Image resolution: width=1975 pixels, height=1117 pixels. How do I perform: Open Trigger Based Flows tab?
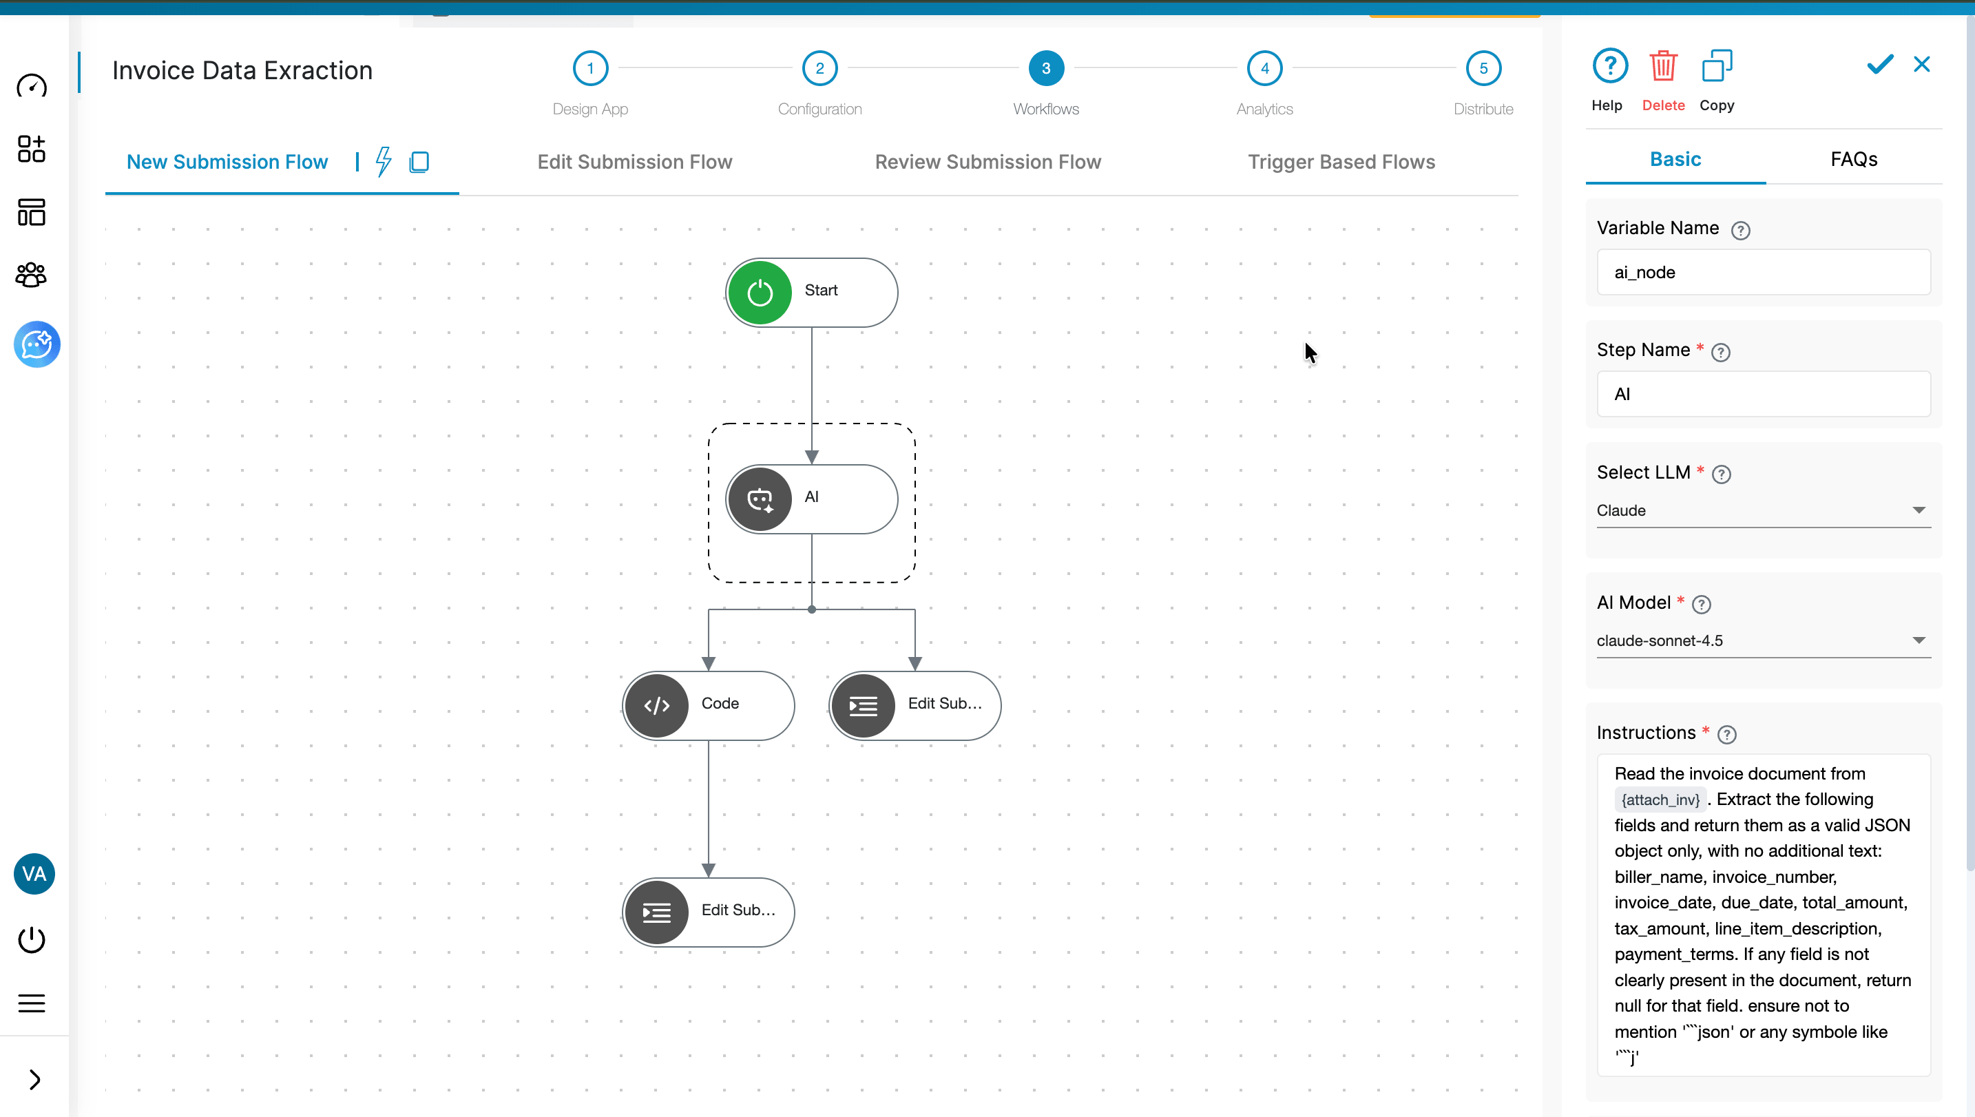(1341, 162)
